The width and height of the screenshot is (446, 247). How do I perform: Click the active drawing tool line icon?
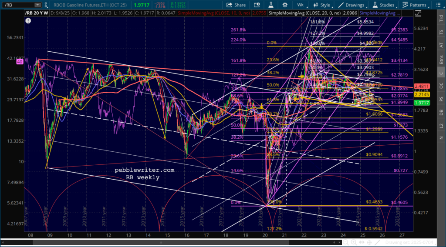(x=378, y=243)
